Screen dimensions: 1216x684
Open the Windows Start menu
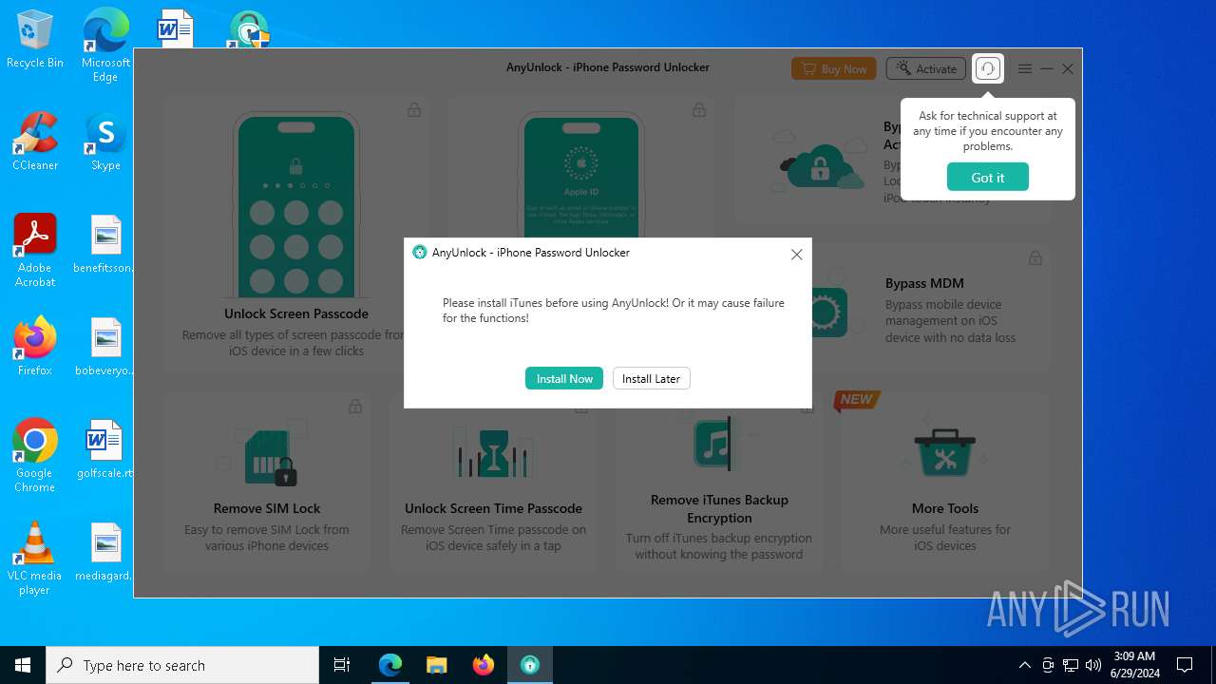[23, 665]
